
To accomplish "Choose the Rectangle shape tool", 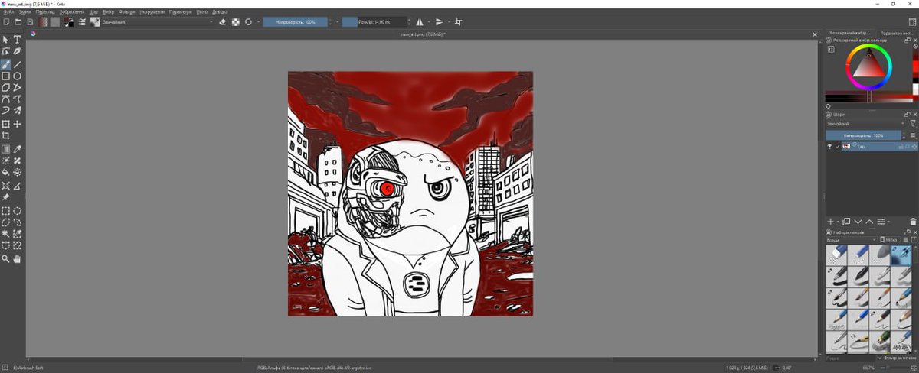I will coord(6,76).
